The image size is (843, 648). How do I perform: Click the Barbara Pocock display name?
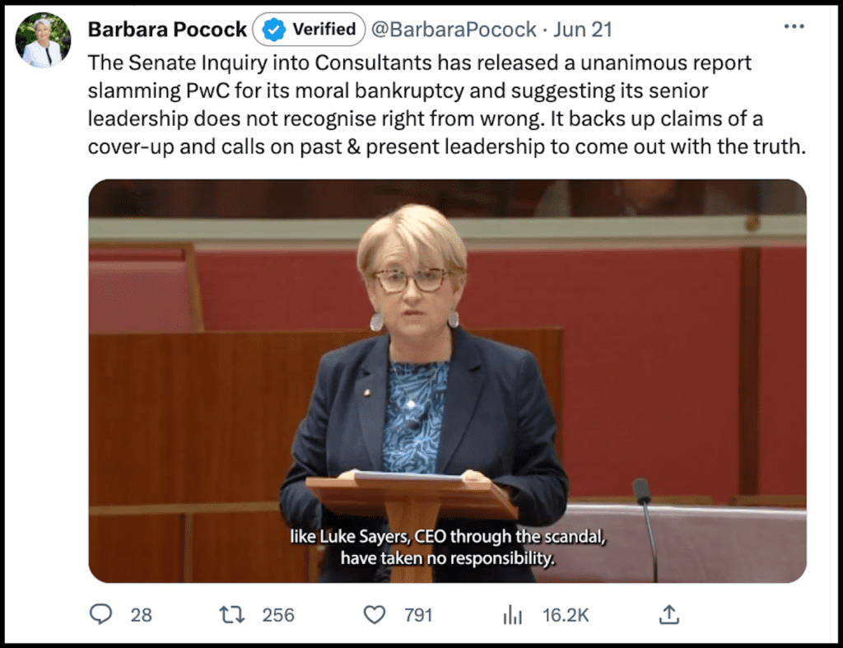click(167, 30)
